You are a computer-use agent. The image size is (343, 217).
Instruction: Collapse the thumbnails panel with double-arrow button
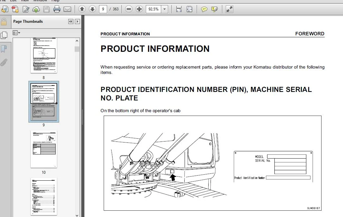click(x=71, y=21)
